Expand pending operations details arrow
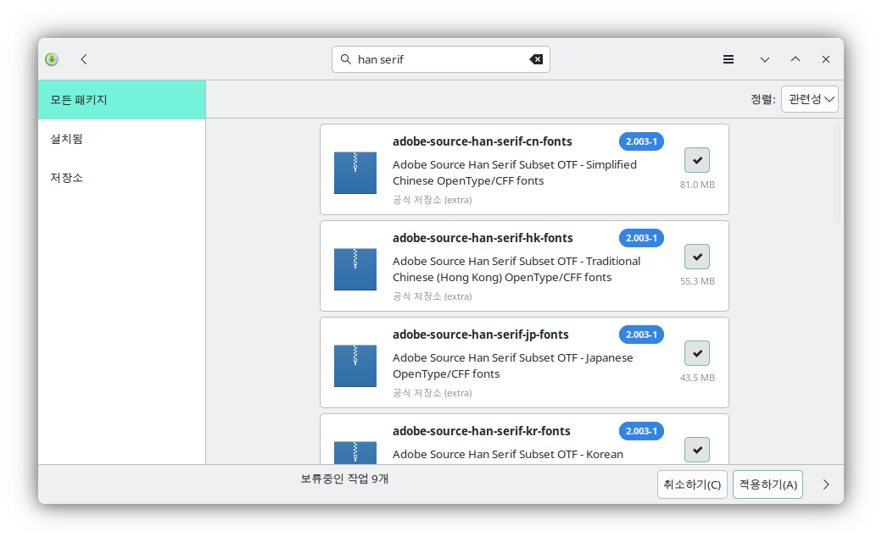Image resolution: width=882 pixels, height=542 pixels. pyautogui.click(x=826, y=484)
